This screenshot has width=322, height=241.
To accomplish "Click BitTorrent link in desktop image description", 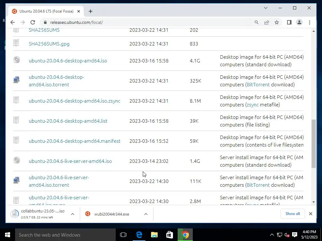I will tap(258, 85).
